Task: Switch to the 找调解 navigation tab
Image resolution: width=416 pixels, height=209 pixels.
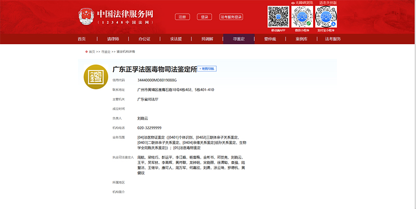Action: coord(207,39)
